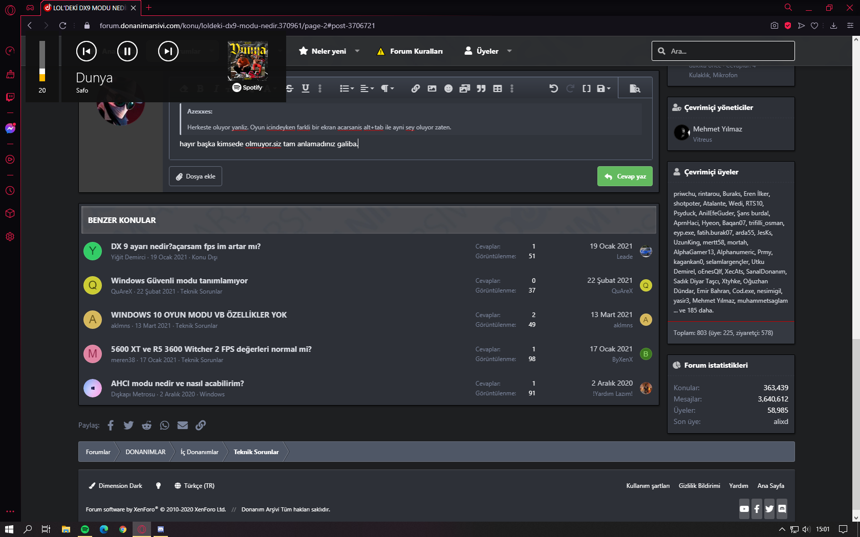
Task: Go to Forumlar breadcrumb
Action: [98, 452]
